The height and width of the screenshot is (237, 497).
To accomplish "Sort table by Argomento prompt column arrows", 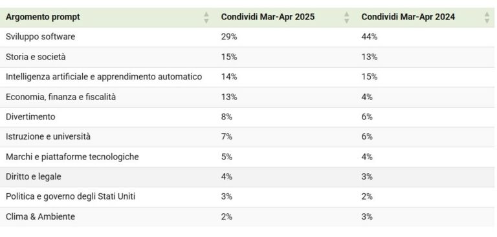I will click(206, 17).
